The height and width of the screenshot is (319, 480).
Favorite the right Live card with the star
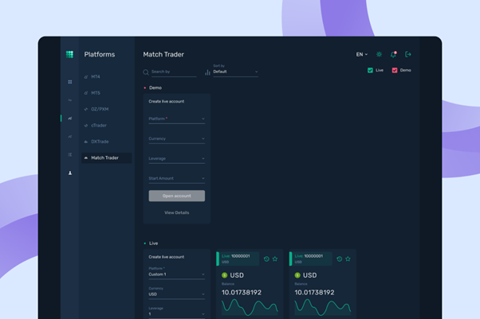coord(348,259)
